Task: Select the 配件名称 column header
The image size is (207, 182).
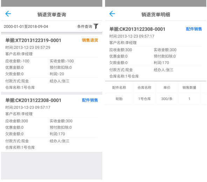Action: point(119,88)
